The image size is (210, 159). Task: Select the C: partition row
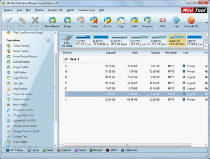pyautogui.click(x=136, y=66)
